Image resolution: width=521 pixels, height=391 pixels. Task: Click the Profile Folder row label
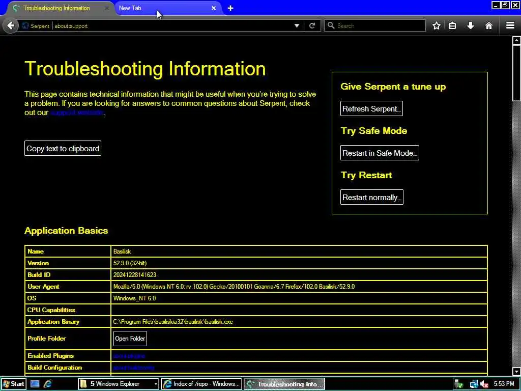46,339
